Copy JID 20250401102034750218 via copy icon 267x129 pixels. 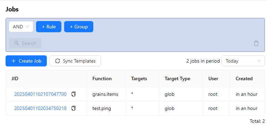74,108
